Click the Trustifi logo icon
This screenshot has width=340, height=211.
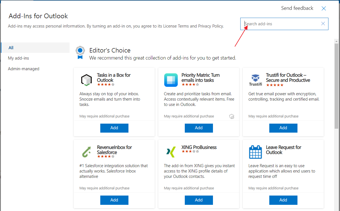pos(255,80)
